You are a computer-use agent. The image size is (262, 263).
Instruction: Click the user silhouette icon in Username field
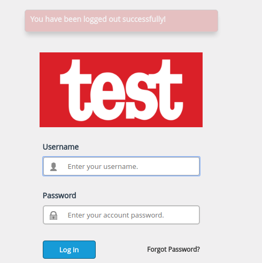[x=53, y=167]
